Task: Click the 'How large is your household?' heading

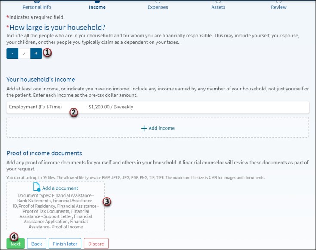Action: coord(58,27)
